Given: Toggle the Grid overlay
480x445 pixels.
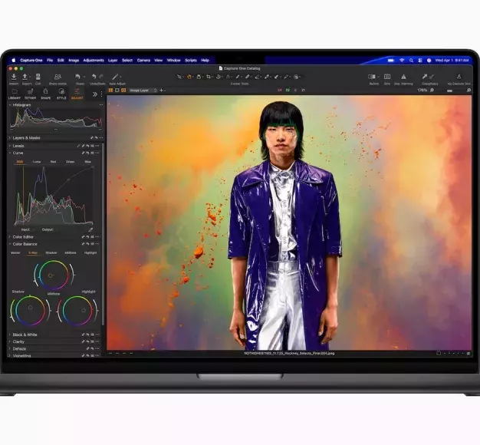Looking at the screenshot, I should pos(386,77).
